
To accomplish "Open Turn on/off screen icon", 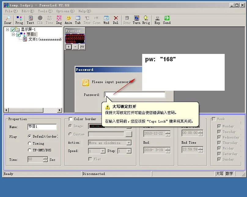I will (137, 20).
